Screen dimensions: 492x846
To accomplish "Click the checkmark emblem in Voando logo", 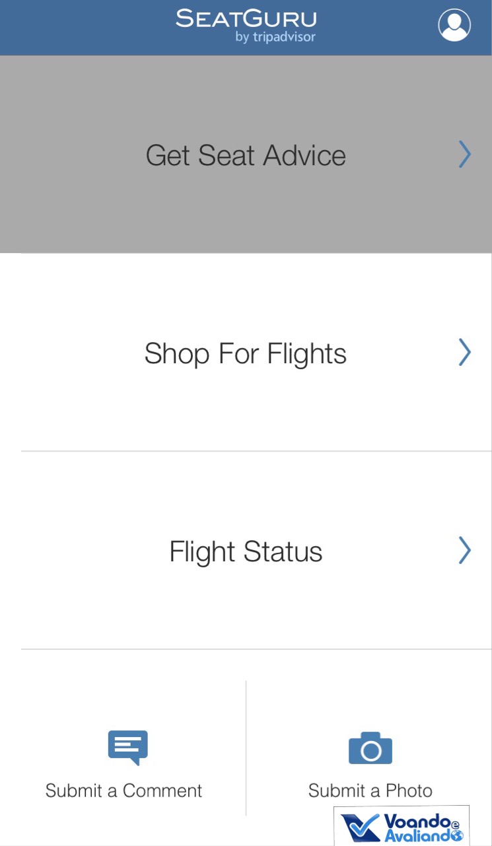I will click(360, 828).
